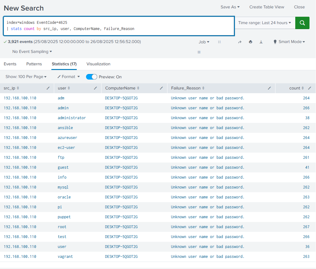Run the search with the green magnifier button
The image size is (316, 269).
click(302, 23)
